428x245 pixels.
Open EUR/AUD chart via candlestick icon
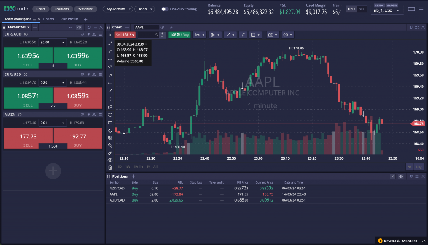[88, 34]
